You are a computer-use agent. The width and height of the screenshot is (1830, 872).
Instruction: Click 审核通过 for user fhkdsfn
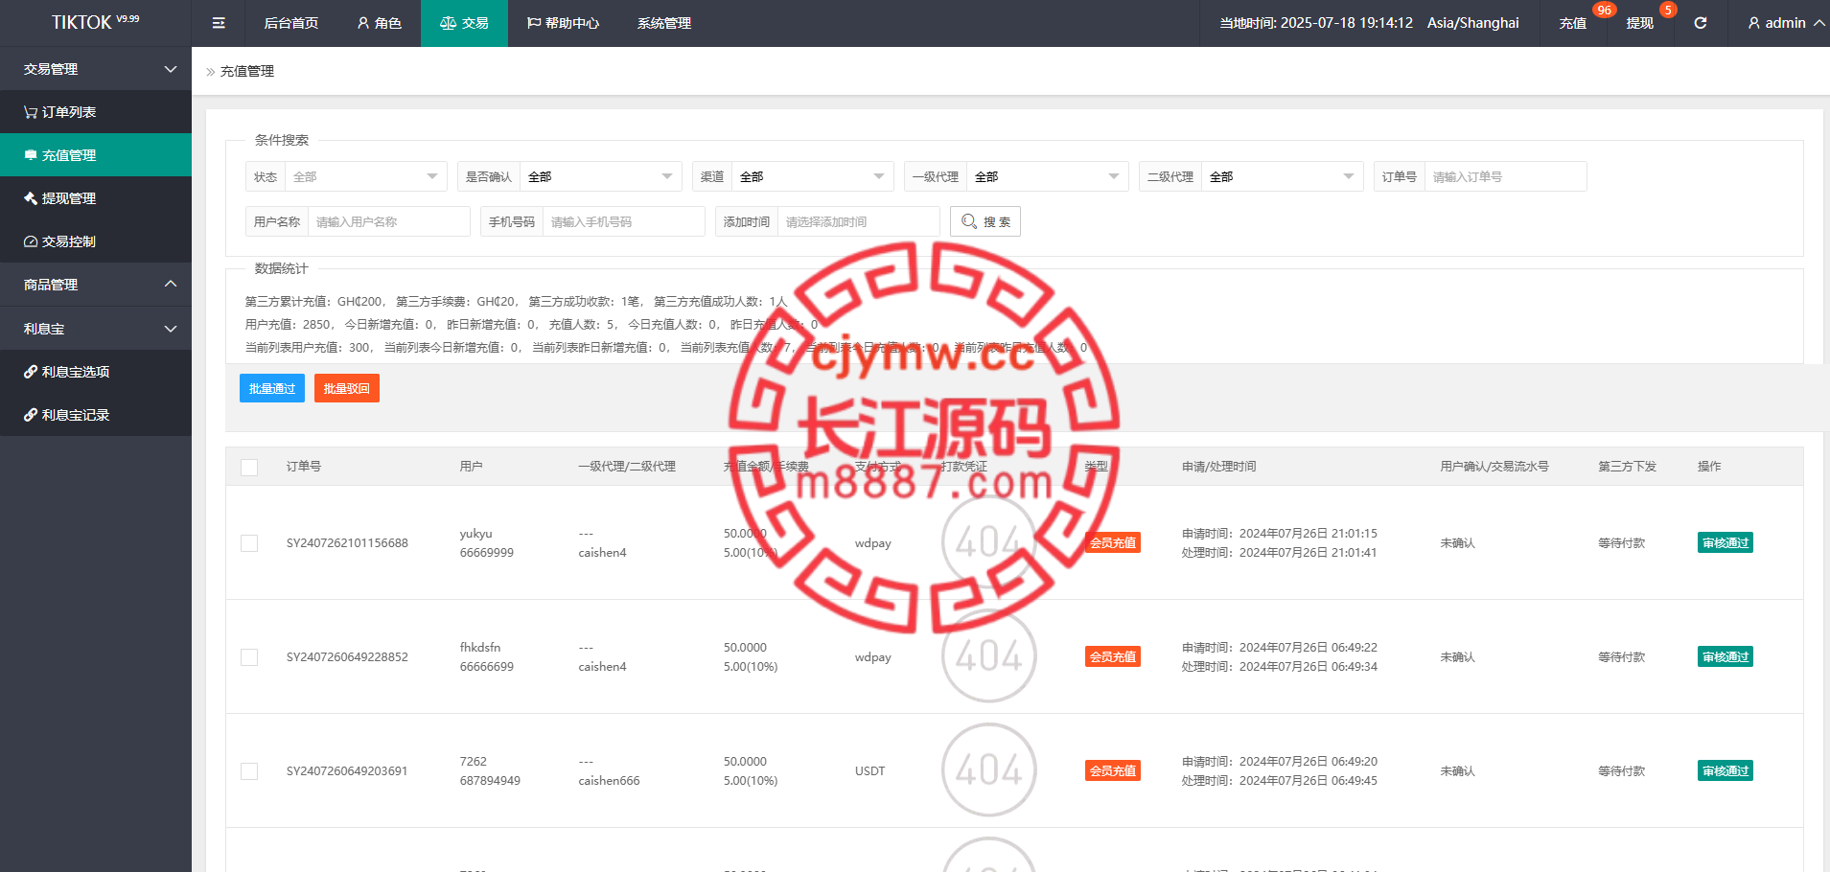[1726, 656]
